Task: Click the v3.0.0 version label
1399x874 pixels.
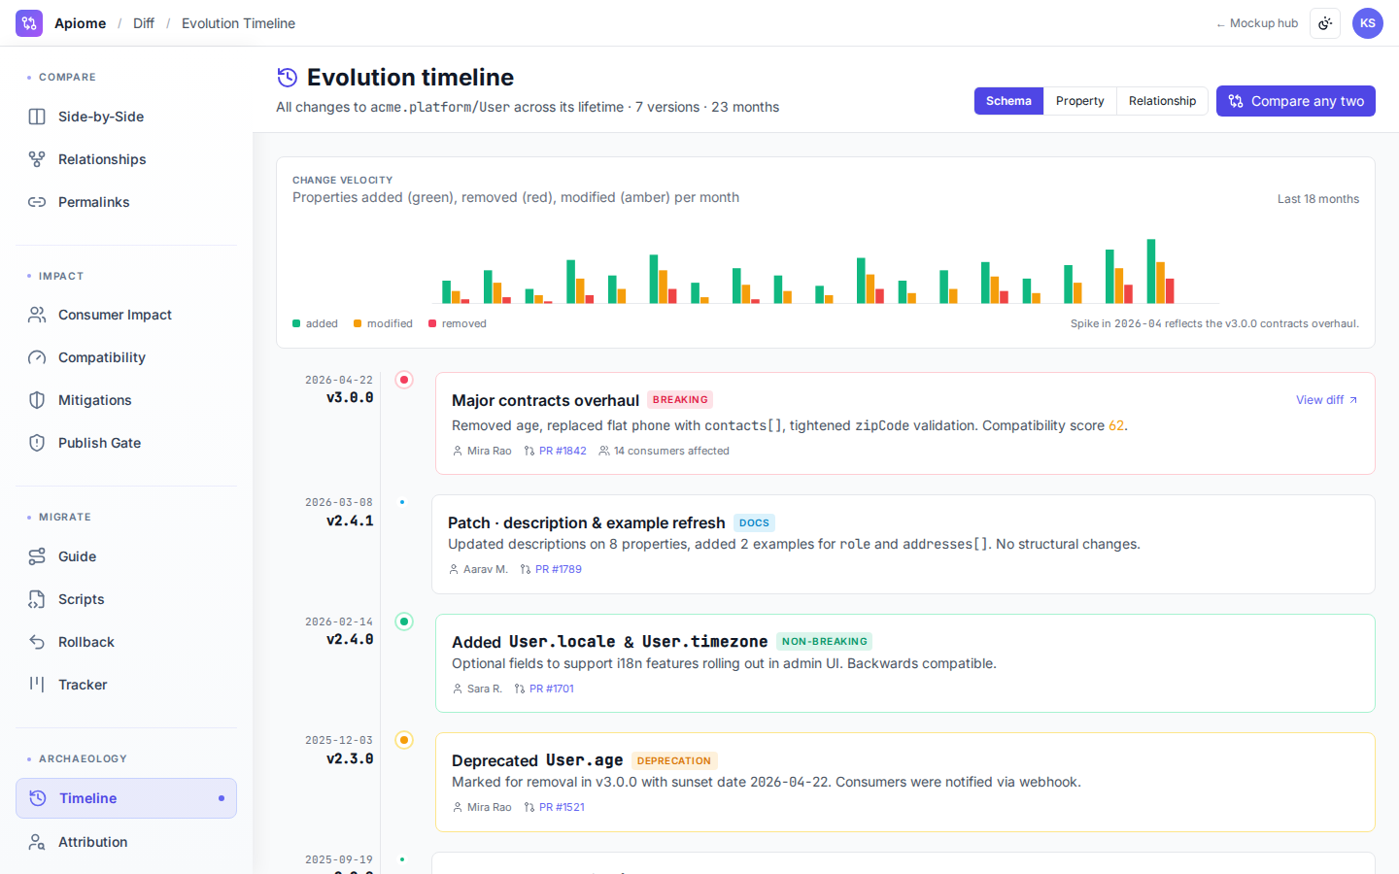Action: 350,397
